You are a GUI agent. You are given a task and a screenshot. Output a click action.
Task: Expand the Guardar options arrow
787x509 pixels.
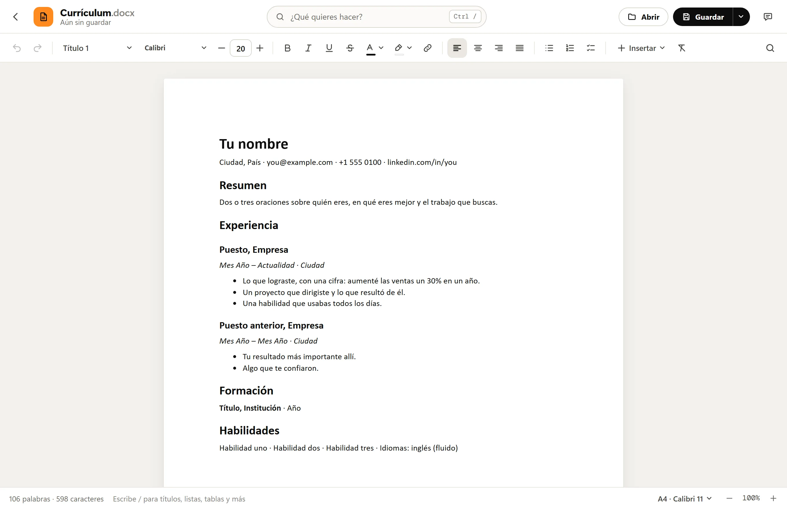click(741, 17)
